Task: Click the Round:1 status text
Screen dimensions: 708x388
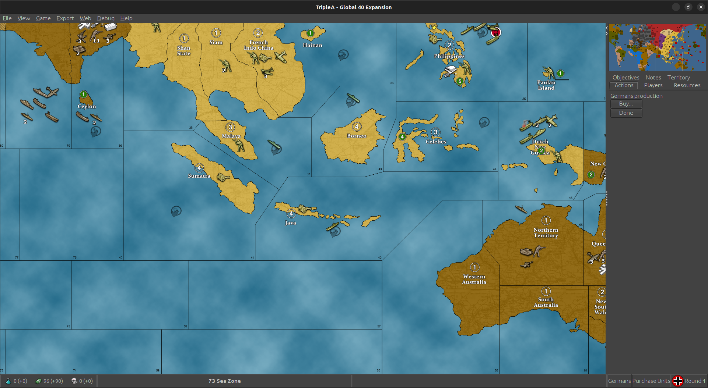Action: 695,381
